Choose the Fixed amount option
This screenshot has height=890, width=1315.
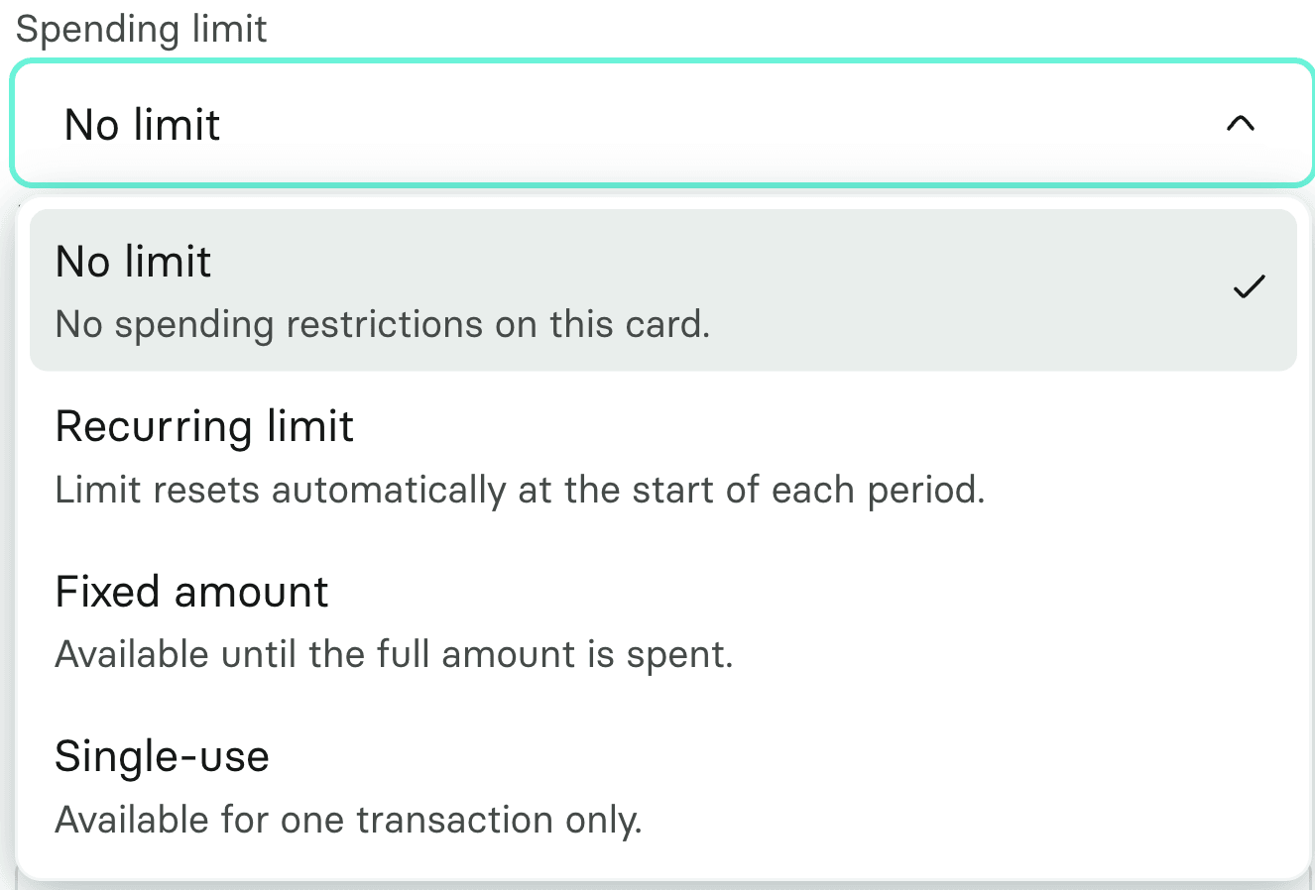pyautogui.click(x=663, y=621)
